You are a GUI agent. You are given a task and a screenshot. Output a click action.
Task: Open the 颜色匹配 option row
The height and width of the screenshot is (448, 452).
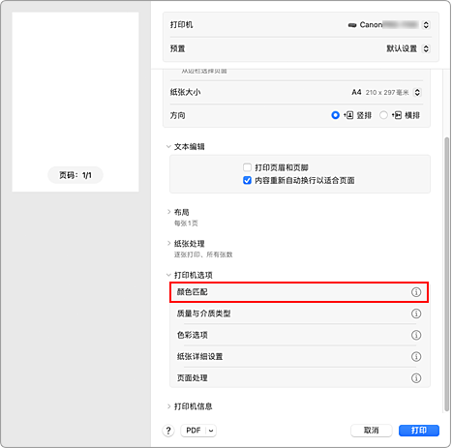tap(299, 292)
